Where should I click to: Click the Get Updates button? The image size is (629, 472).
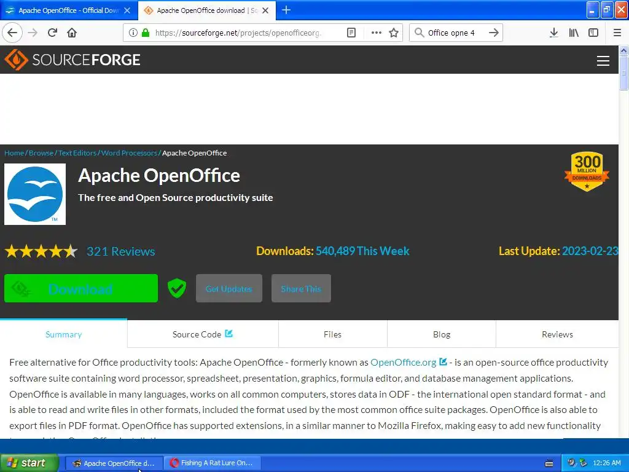pos(229,288)
